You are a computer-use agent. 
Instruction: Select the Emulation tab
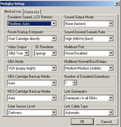(13, 12)
